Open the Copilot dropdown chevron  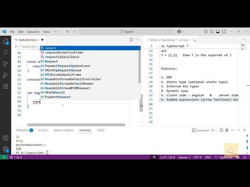[183, 32]
